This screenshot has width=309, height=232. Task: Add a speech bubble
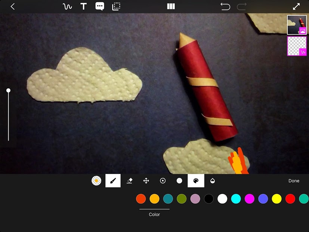(x=100, y=6)
